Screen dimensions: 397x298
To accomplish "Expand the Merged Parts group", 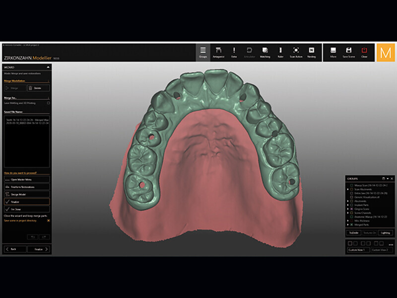I will coord(347,225).
